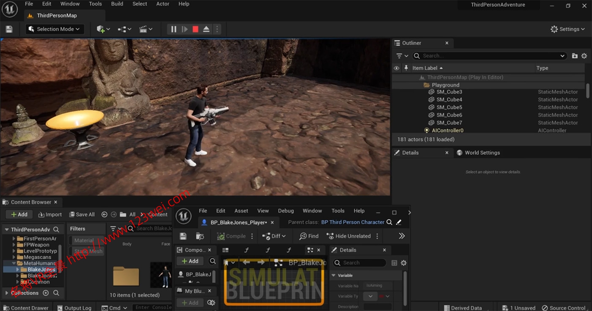The height and width of the screenshot is (311, 592).
Task: Click the pin column header in Outliner
Action: [x=406, y=68]
